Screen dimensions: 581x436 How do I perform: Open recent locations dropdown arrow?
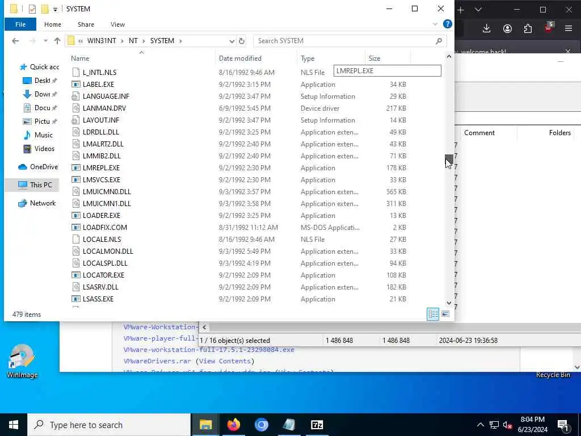click(x=45, y=41)
